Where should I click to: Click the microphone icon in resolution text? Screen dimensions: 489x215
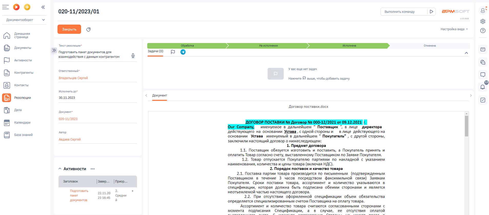[133, 56]
